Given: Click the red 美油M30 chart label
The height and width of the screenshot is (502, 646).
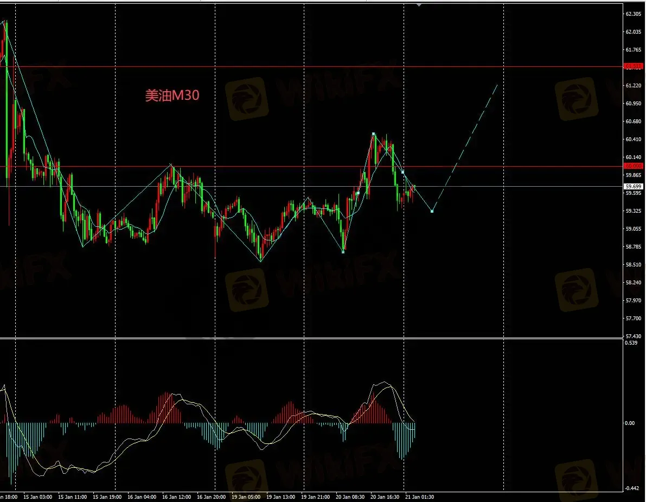Looking at the screenshot, I should [172, 96].
